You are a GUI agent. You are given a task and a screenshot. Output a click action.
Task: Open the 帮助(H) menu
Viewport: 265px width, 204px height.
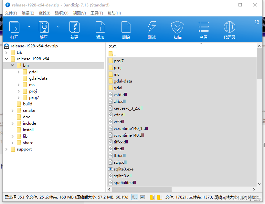tap(114, 13)
